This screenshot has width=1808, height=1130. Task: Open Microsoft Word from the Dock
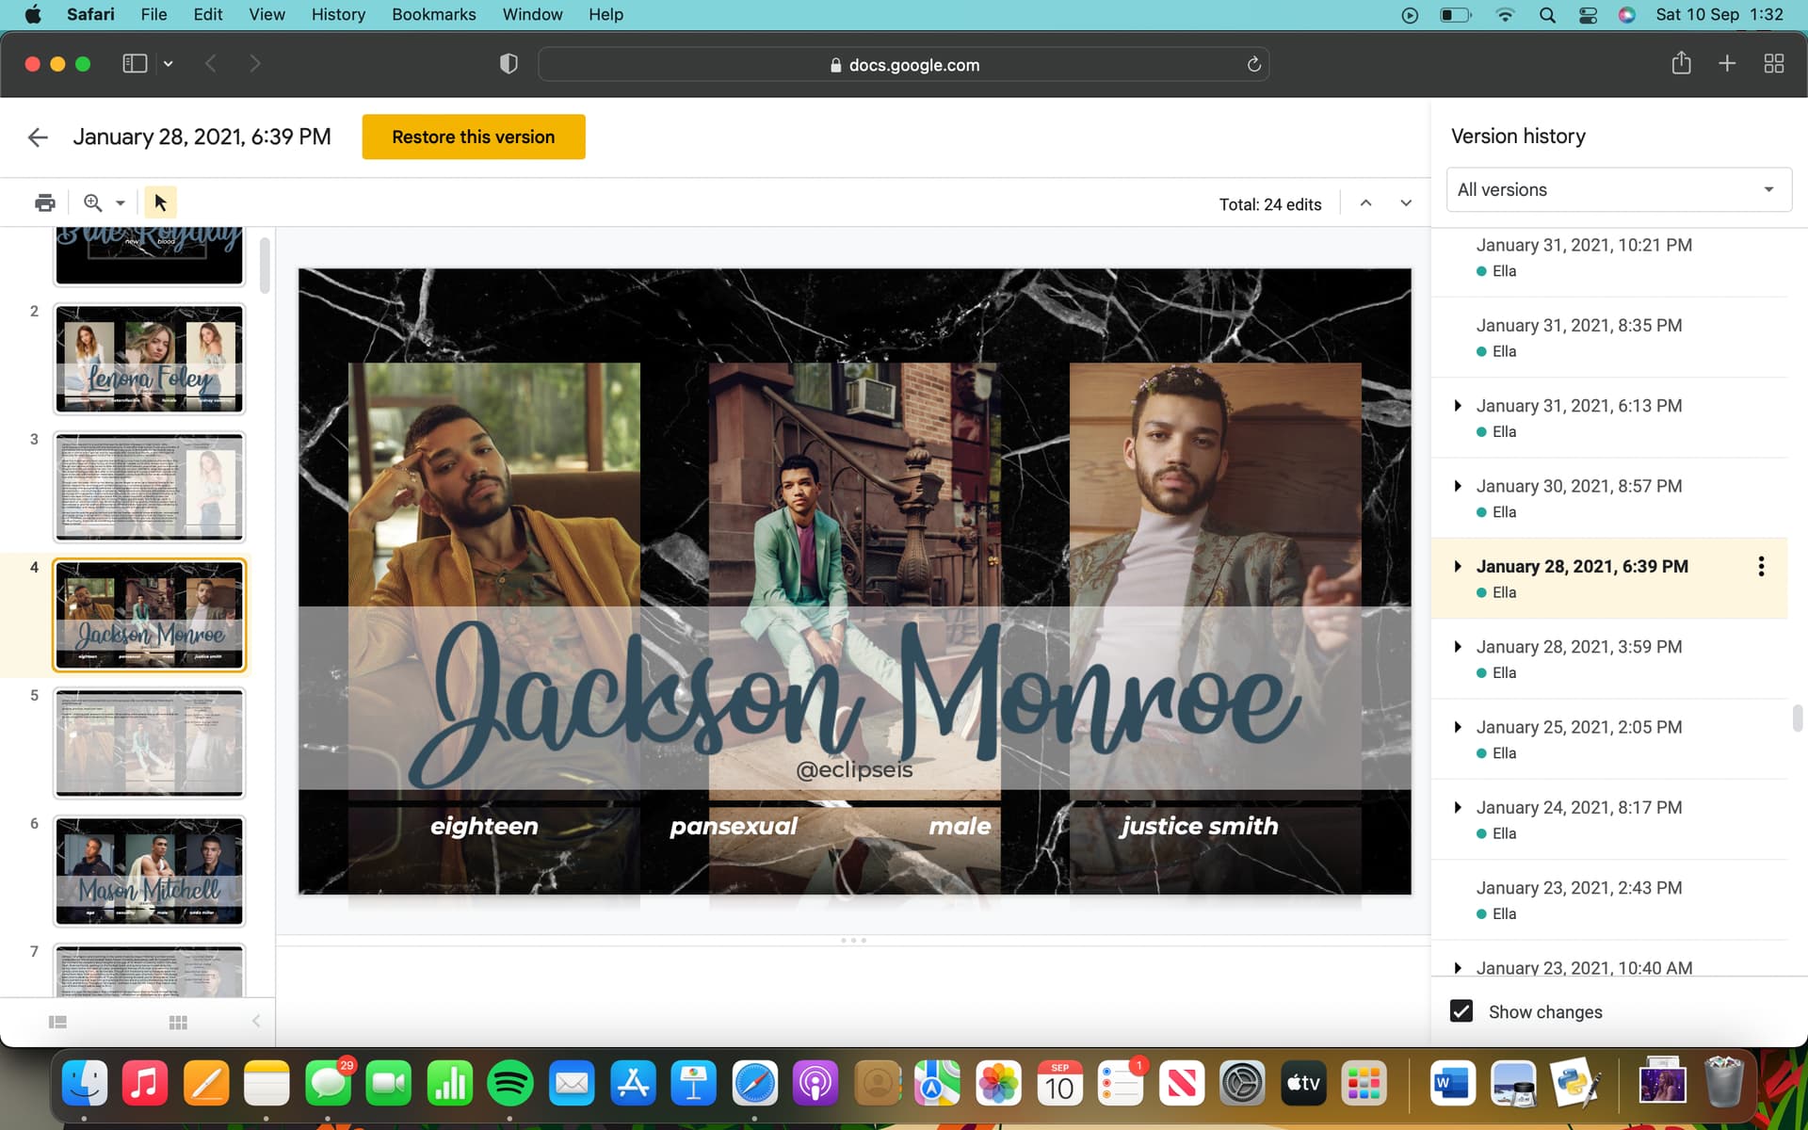tap(1451, 1084)
